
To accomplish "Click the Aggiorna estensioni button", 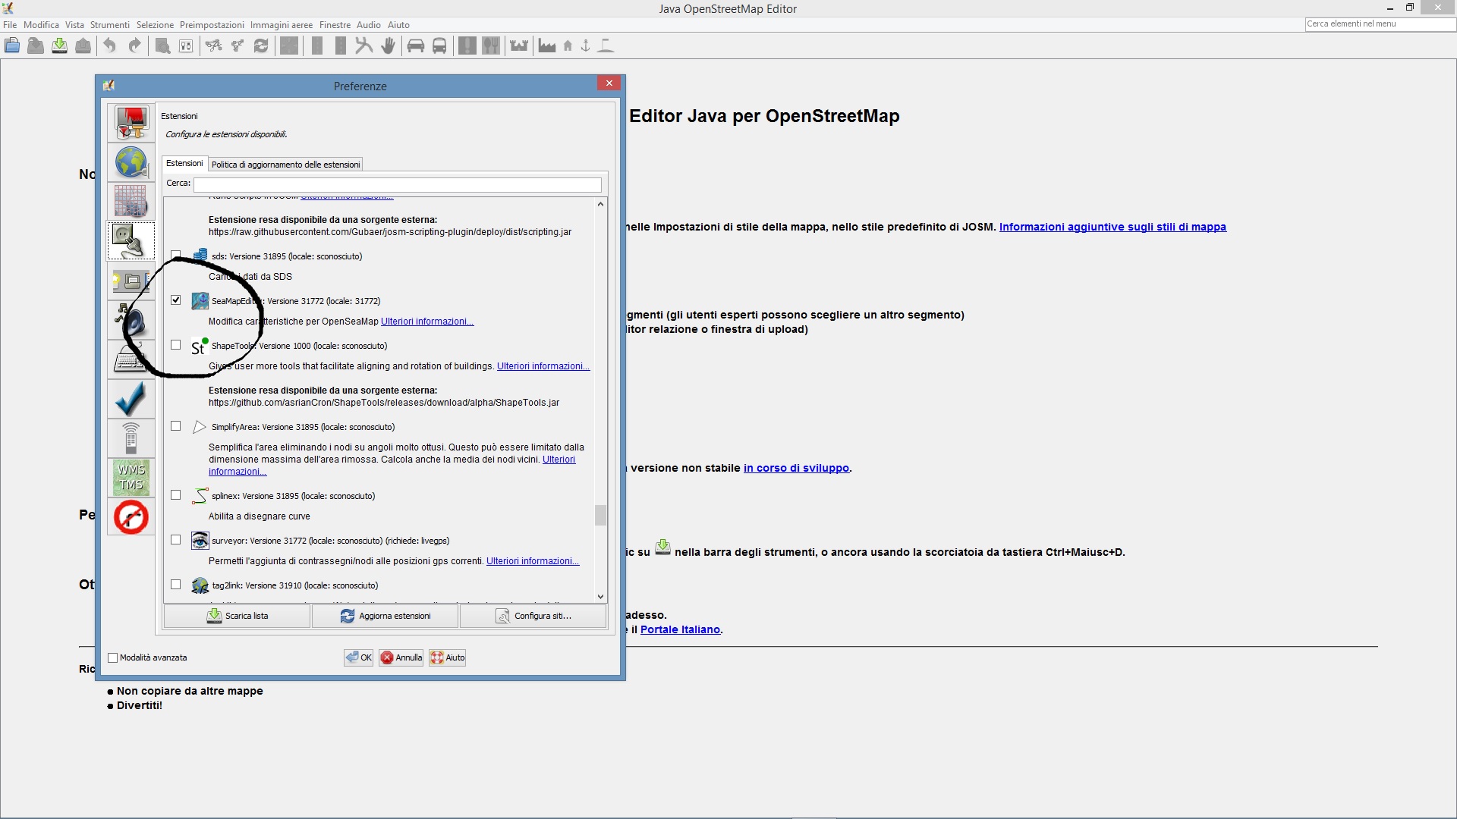I will [x=385, y=616].
